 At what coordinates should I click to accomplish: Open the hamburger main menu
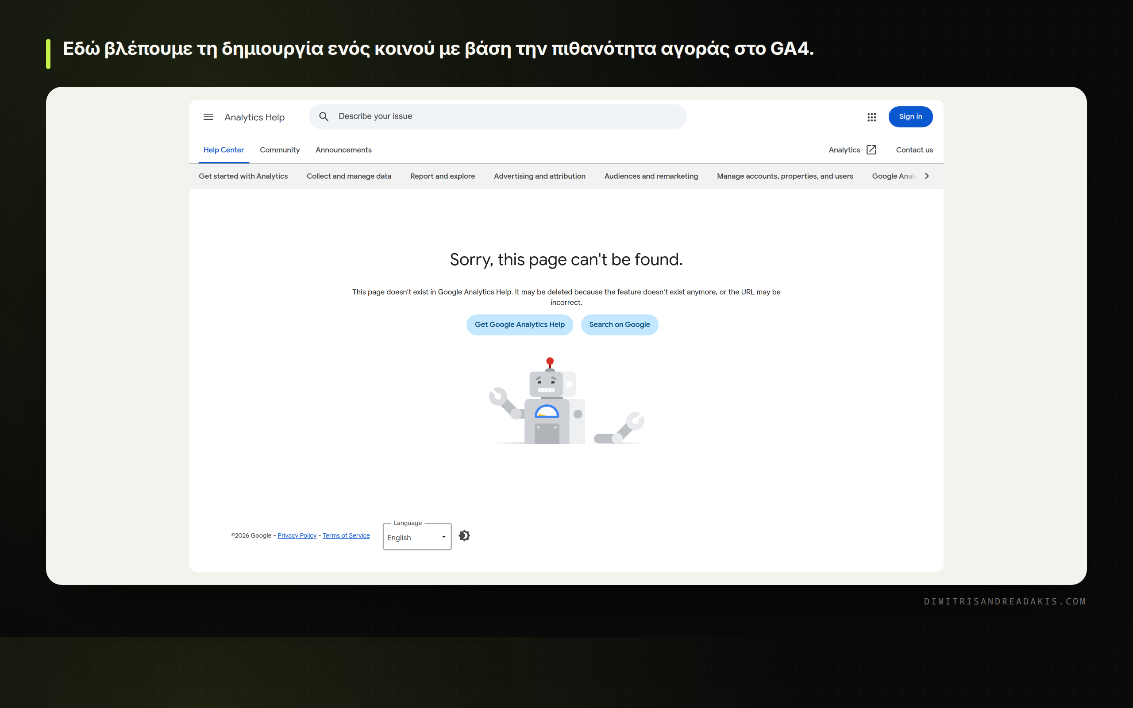[208, 117]
